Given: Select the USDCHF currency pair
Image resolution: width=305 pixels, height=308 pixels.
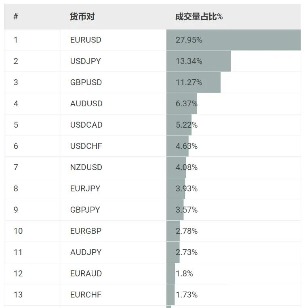Looking at the screenshot, I should click(86, 146).
